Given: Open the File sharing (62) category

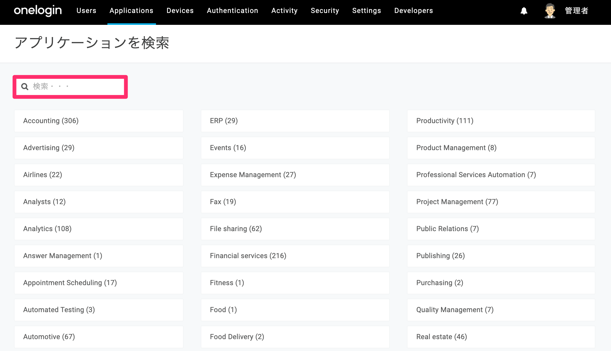Looking at the screenshot, I should coord(295,229).
